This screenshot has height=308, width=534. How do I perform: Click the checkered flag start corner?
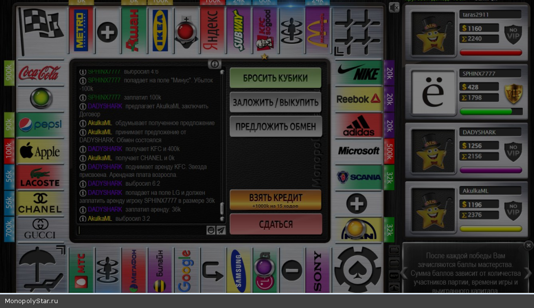(41, 31)
